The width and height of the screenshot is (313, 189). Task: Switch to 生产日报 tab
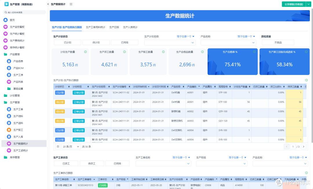coord(114,27)
